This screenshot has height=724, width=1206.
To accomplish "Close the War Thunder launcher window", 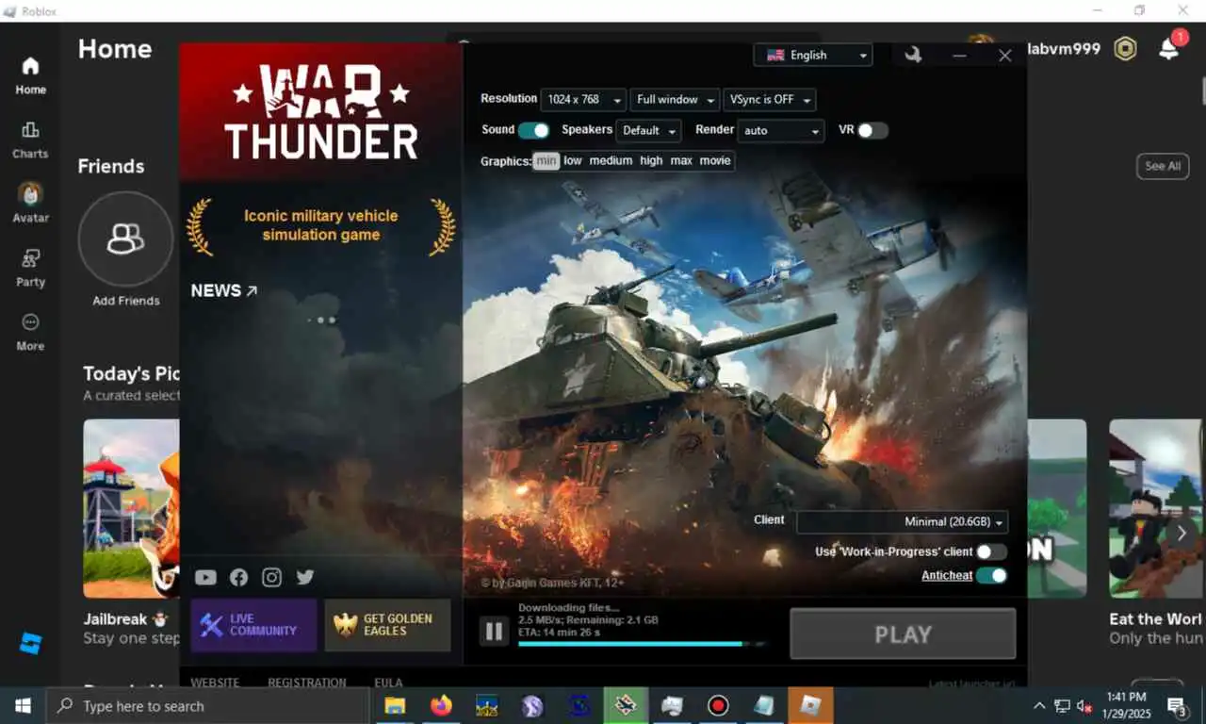I will pyautogui.click(x=1005, y=56).
